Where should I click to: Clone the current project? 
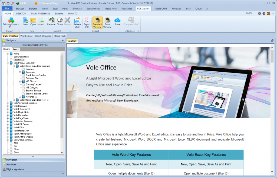[x=60, y=21]
